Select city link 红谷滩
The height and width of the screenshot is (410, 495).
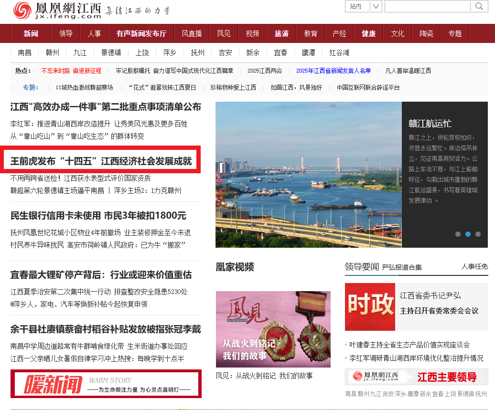339,53
